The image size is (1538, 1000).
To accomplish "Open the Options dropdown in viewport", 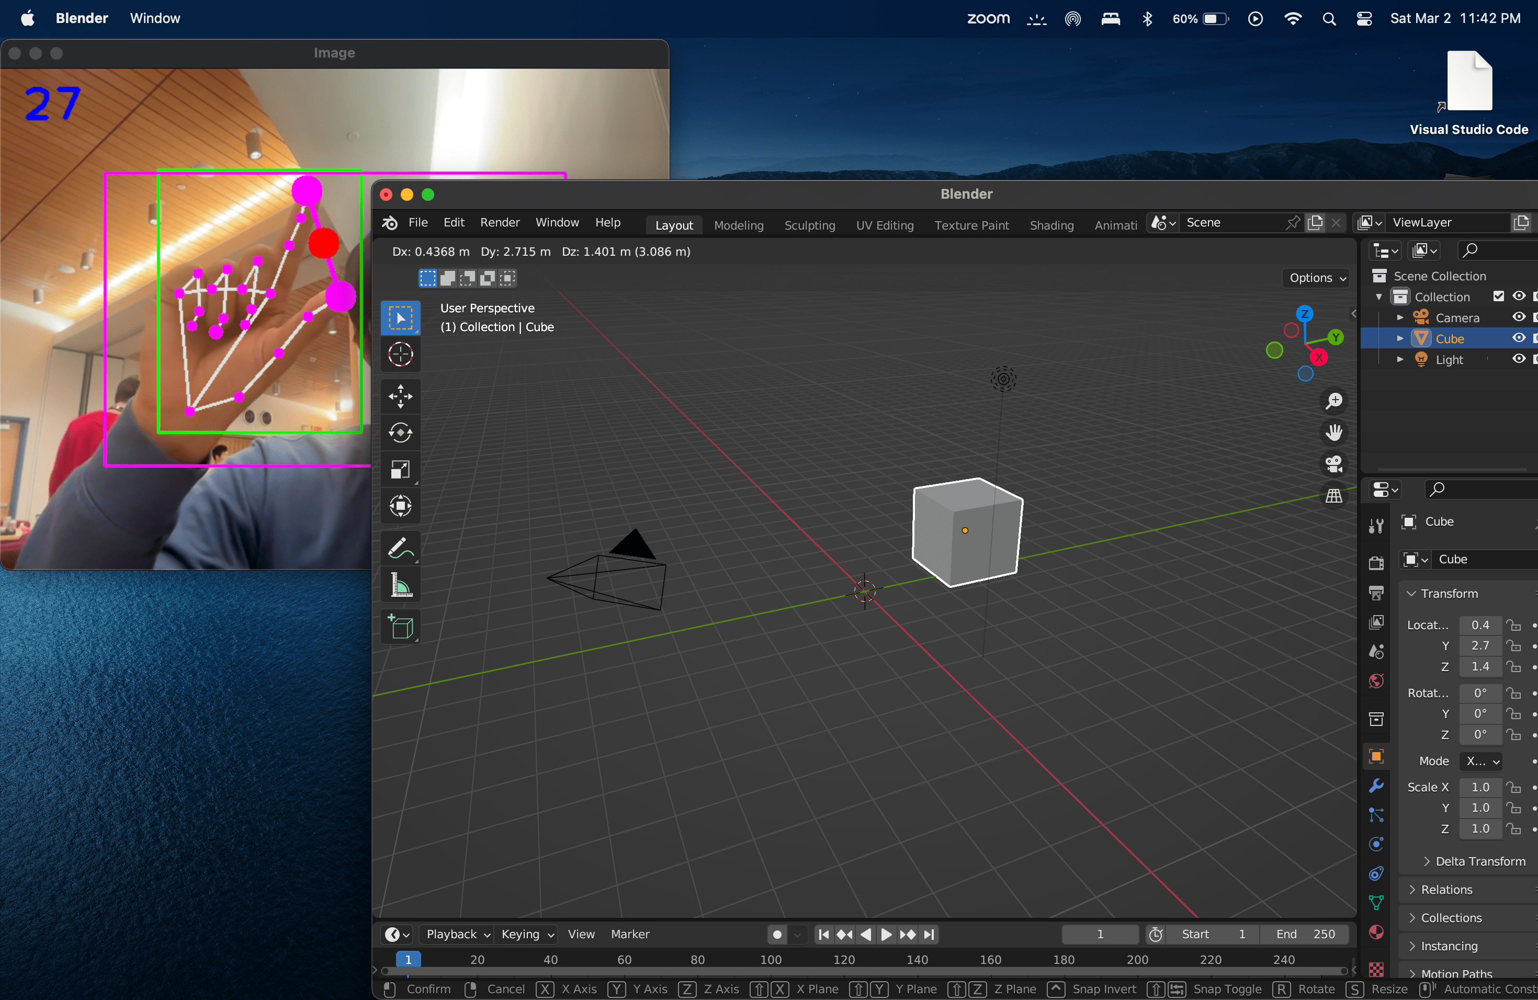I will point(1316,278).
